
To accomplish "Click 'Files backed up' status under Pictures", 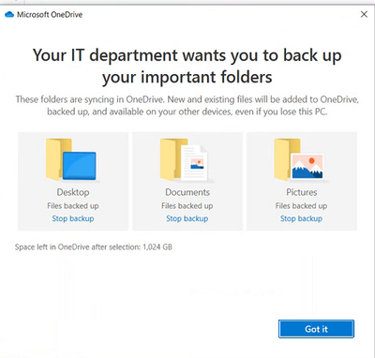I will [301, 206].
